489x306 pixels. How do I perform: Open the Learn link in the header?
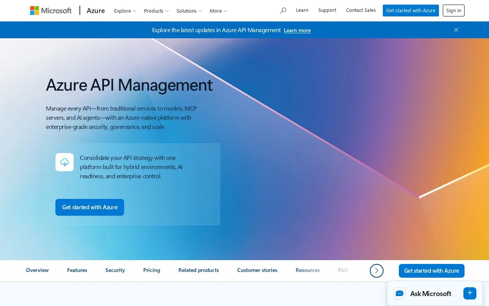(302, 10)
